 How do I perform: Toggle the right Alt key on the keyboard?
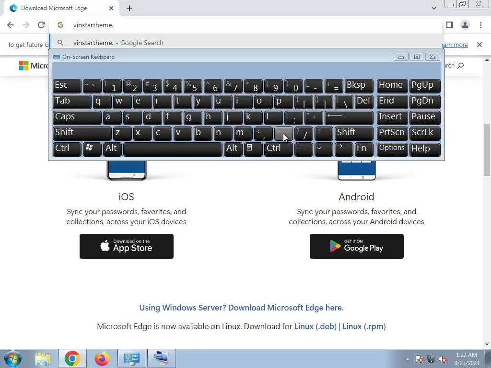[x=233, y=149]
